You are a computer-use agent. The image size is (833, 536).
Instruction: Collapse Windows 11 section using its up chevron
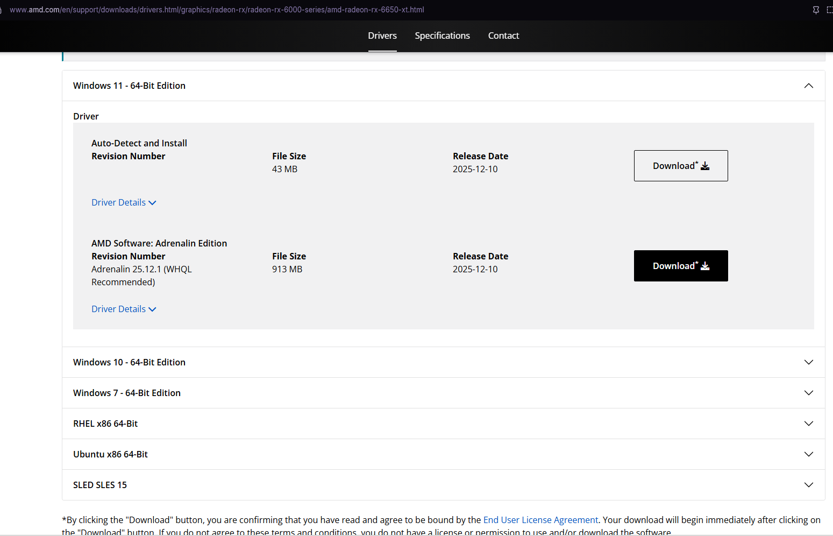pos(808,86)
